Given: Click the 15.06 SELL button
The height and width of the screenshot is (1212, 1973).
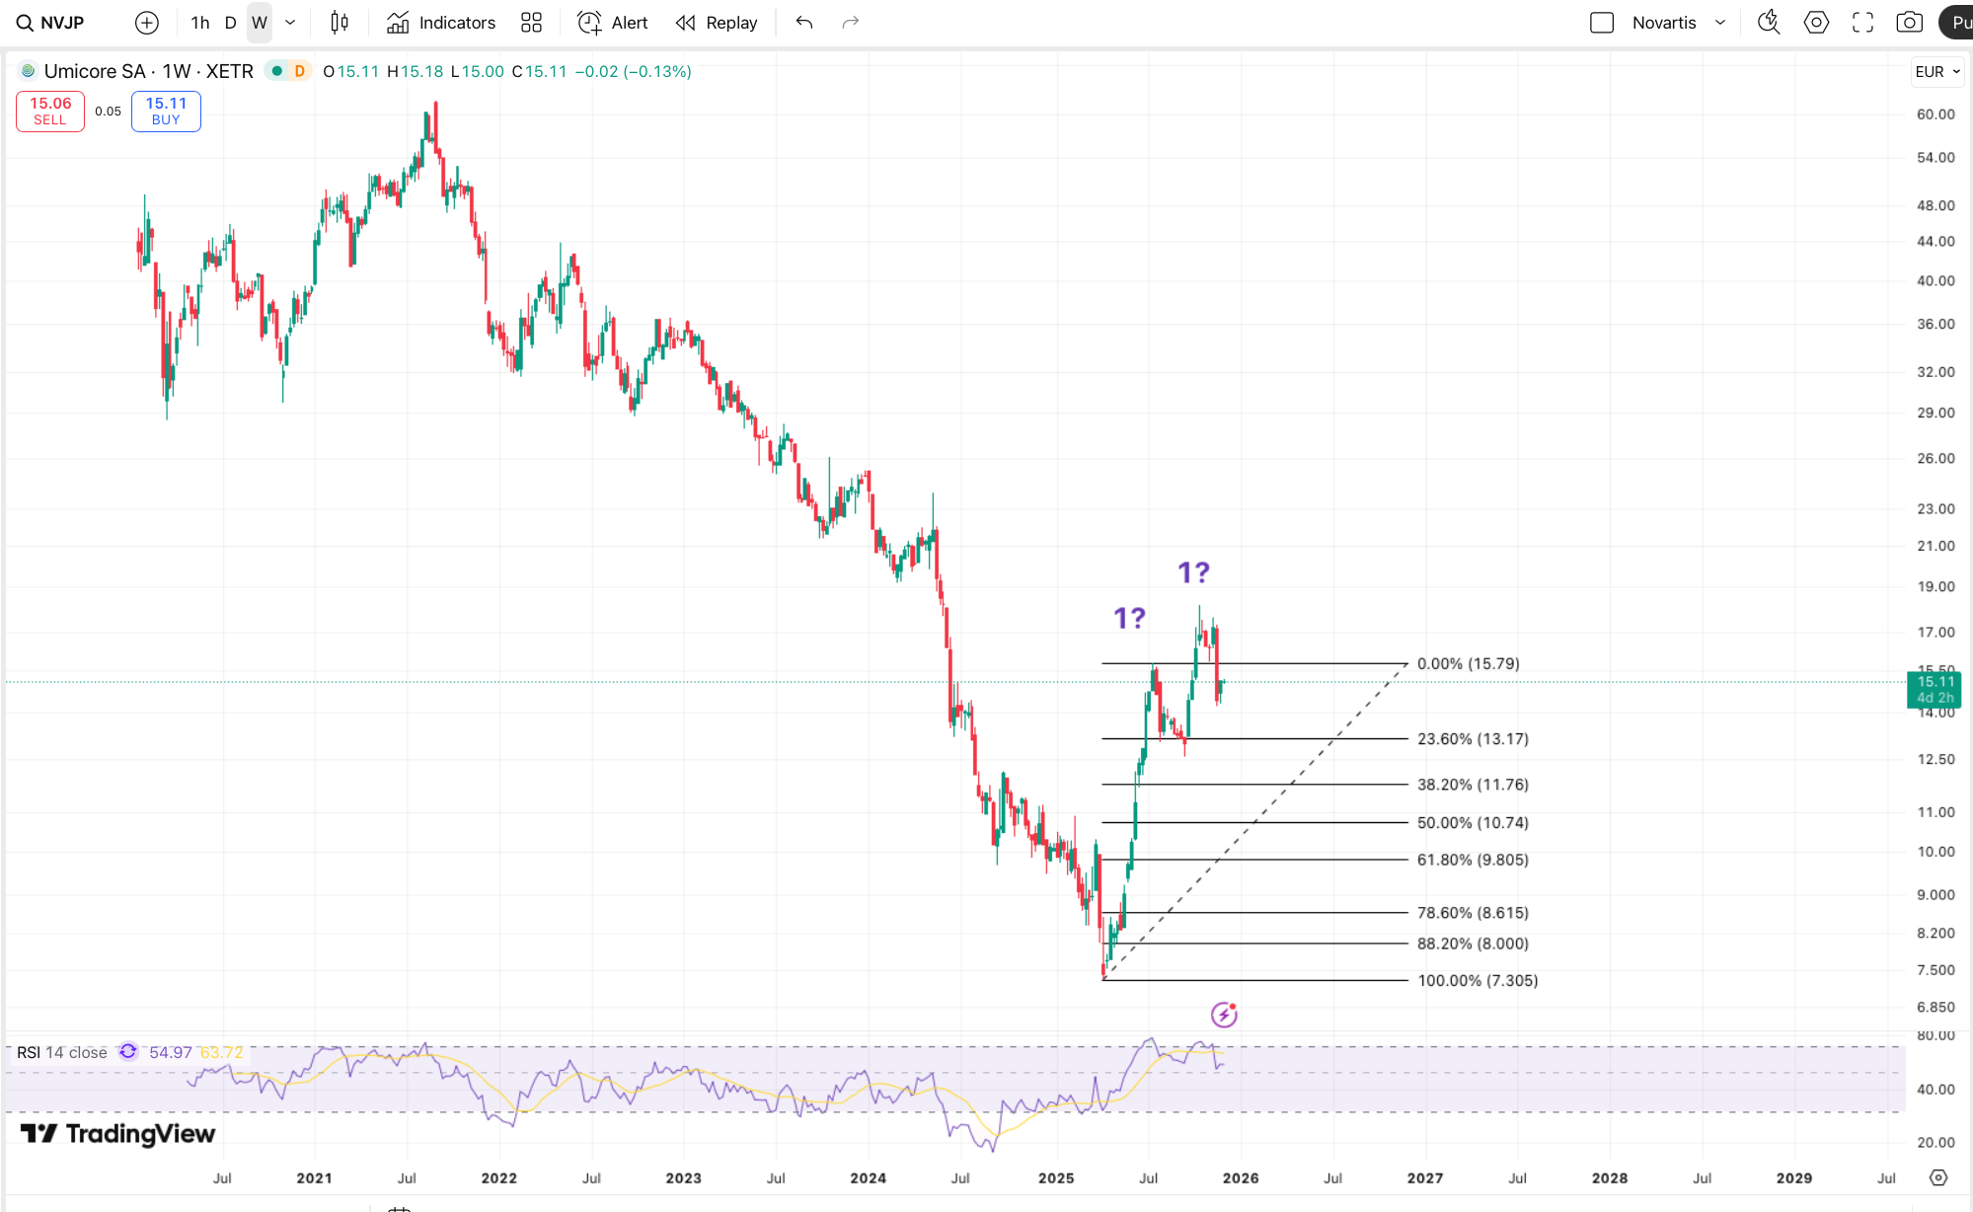Looking at the screenshot, I should pos(50,111).
